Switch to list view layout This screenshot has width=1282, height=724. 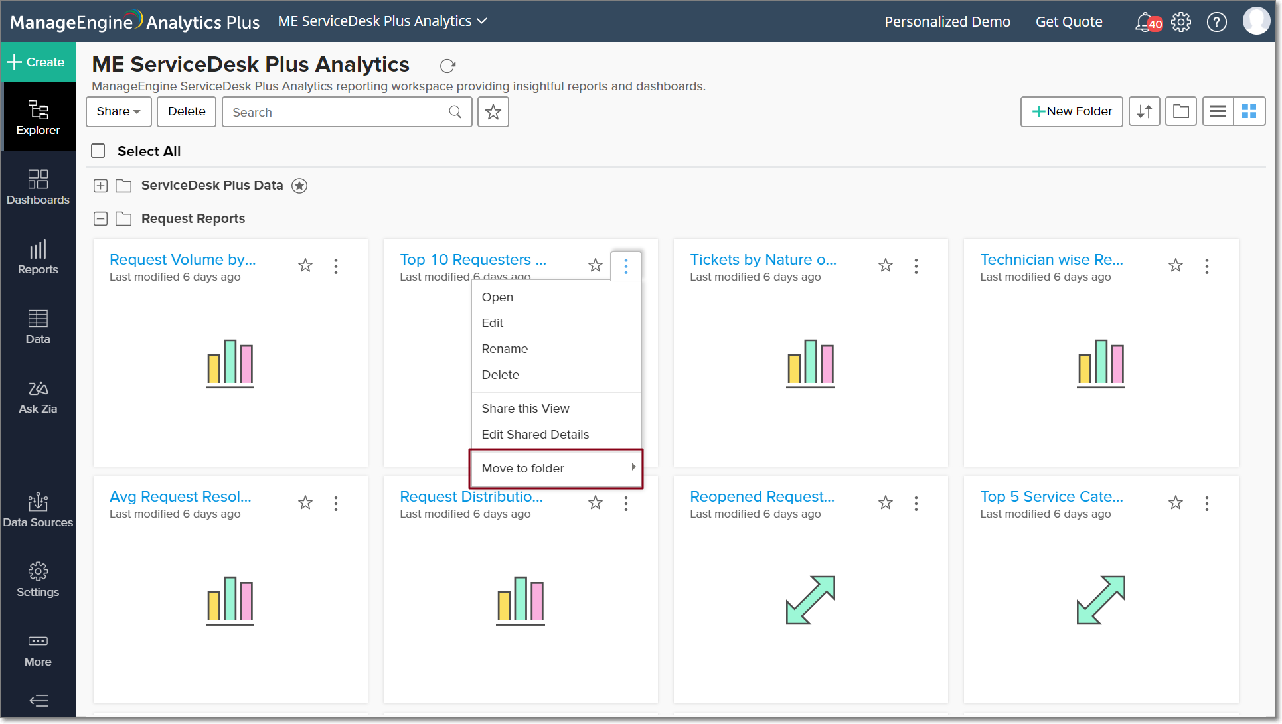[x=1218, y=111]
